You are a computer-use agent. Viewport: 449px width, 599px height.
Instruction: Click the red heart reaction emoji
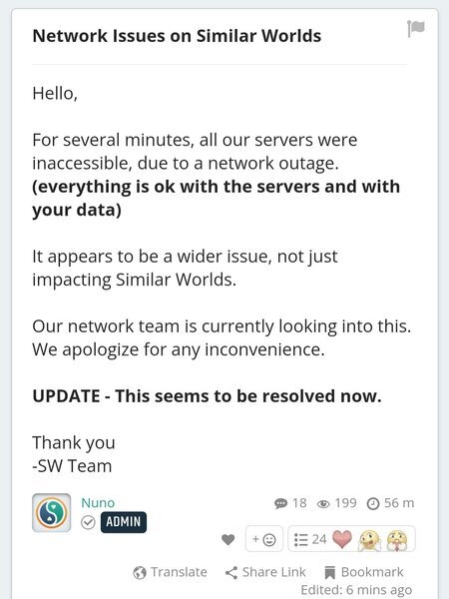pyautogui.click(x=342, y=539)
